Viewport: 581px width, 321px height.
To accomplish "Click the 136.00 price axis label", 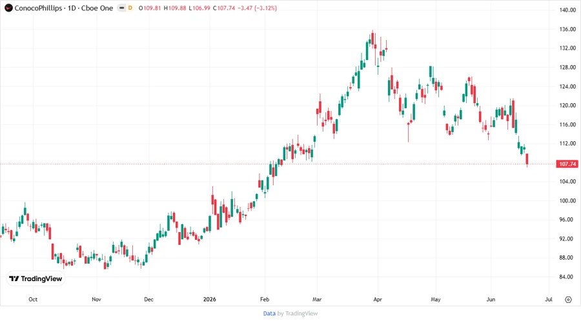I will 567,29.
